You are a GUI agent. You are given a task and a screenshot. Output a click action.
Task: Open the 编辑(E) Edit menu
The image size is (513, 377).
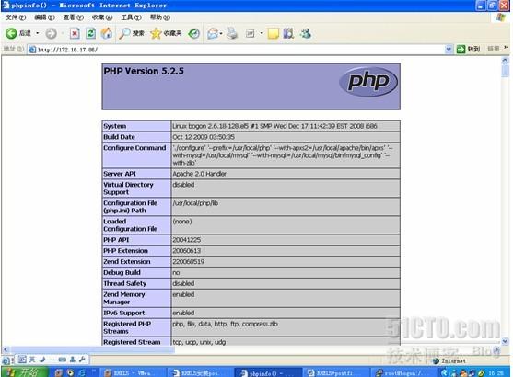click(44, 17)
